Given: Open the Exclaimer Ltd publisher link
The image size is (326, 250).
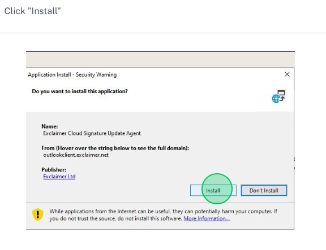Looking at the screenshot, I should tap(59, 177).
